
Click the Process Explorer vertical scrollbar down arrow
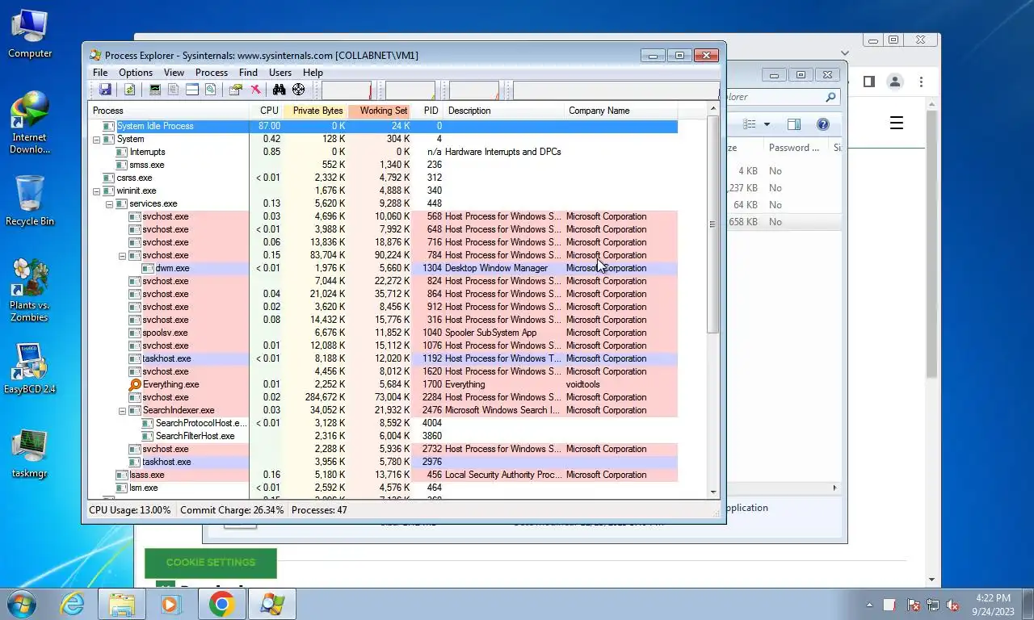coord(713,492)
